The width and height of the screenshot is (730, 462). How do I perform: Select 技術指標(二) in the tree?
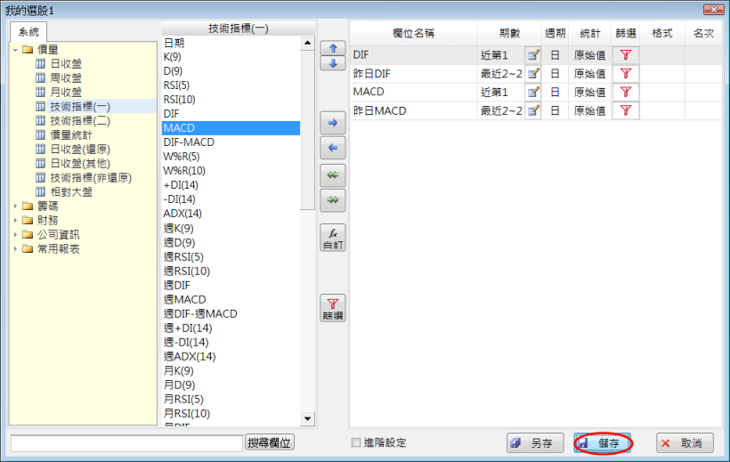80,120
